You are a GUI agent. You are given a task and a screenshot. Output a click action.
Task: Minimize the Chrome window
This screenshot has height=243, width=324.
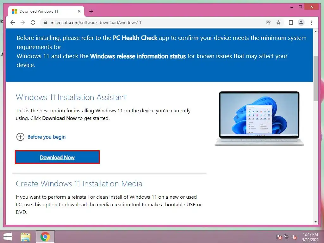click(x=291, y=7)
